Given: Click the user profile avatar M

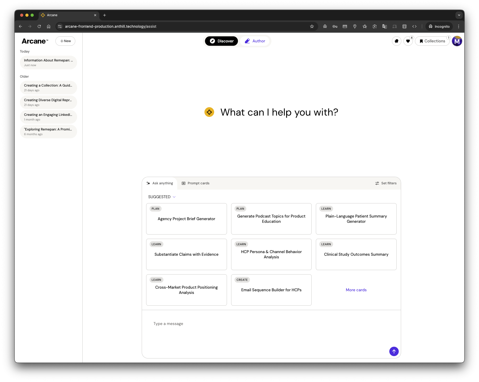Looking at the screenshot, I should 457,41.
